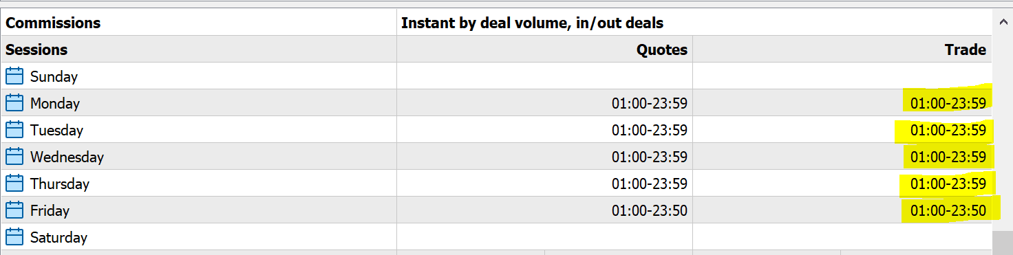Click the Trade column header
The height and width of the screenshot is (255, 1013).
point(965,49)
